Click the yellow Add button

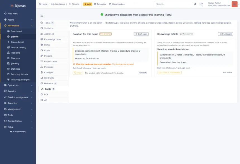click(88, 4)
